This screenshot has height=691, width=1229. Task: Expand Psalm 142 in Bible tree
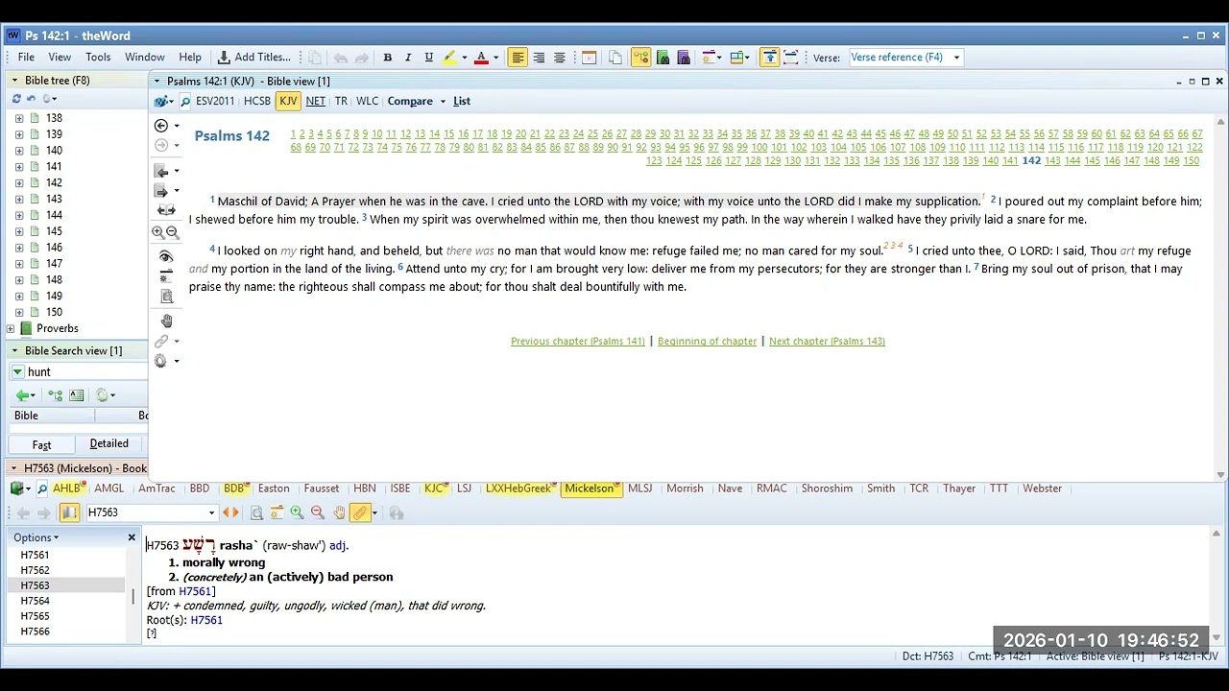[19, 183]
